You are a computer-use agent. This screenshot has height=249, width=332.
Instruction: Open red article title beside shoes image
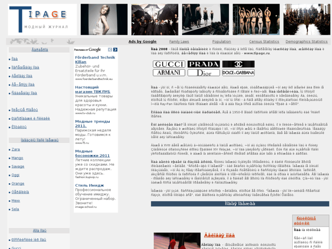[x=219, y=235]
